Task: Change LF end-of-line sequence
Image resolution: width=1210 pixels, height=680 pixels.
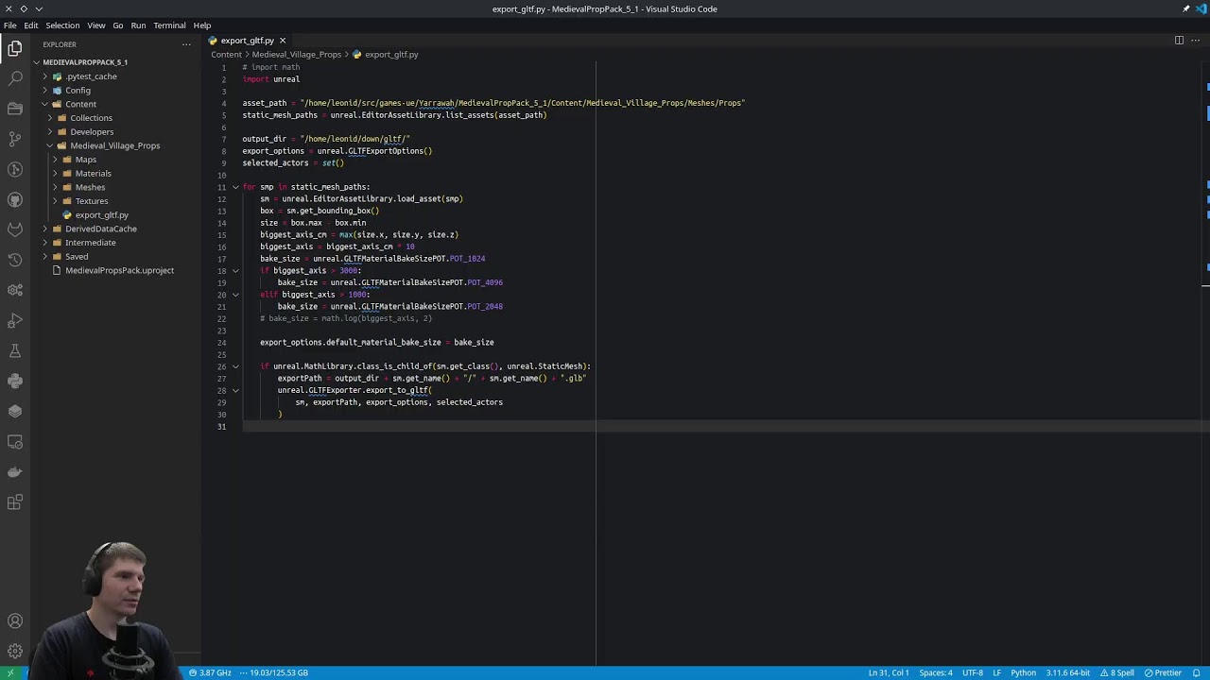Action: [996, 672]
